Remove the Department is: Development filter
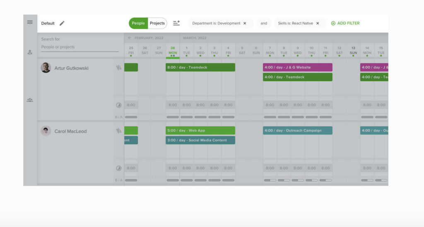424x227 pixels. click(245, 23)
